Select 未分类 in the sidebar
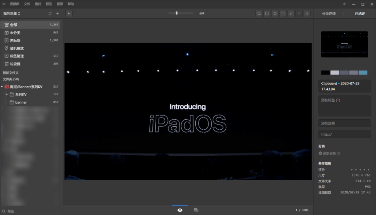The width and height of the screenshot is (376, 215). 30,33
